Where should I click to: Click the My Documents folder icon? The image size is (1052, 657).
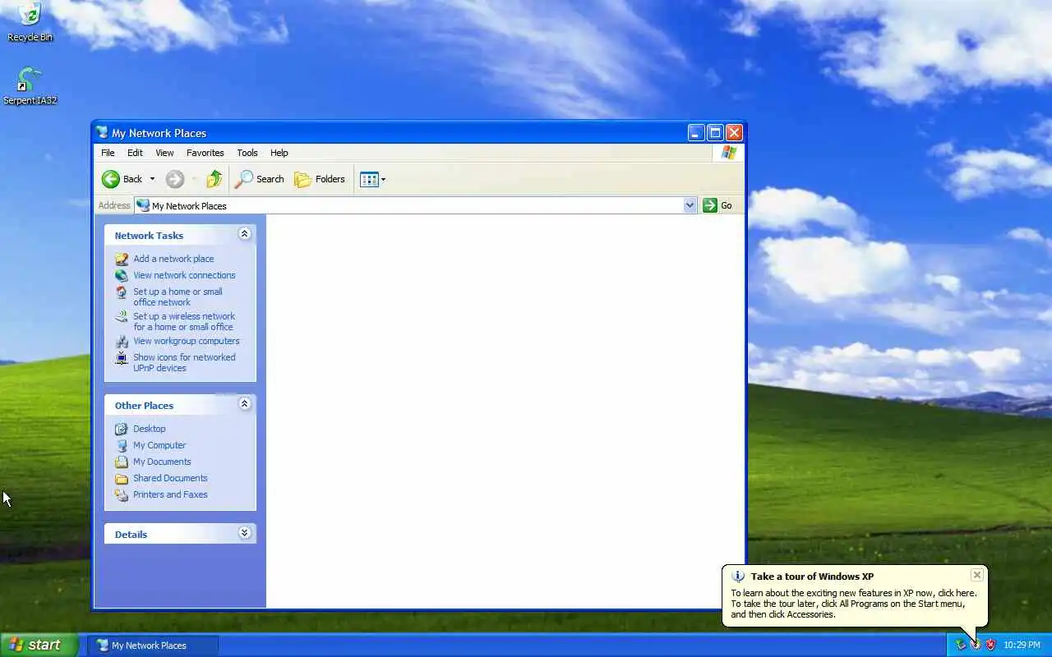(x=122, y=462)
